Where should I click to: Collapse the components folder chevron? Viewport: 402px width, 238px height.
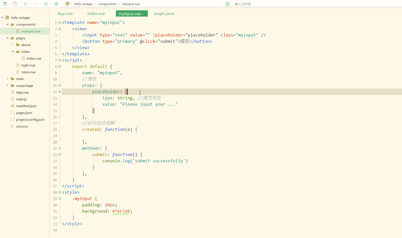pos(8,24)
